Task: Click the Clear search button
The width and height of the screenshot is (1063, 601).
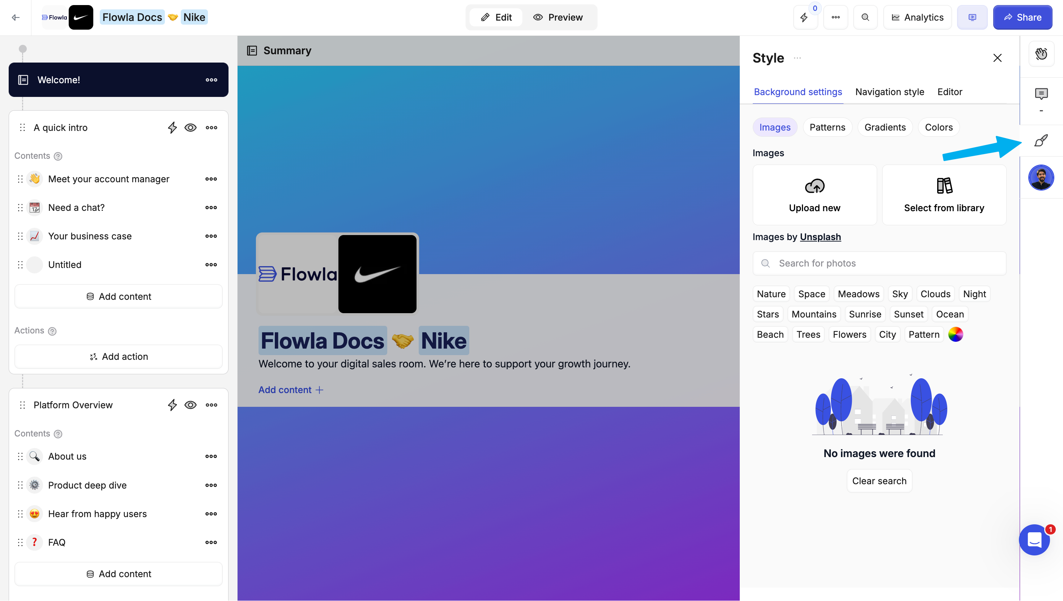Action: coord(879,481)
